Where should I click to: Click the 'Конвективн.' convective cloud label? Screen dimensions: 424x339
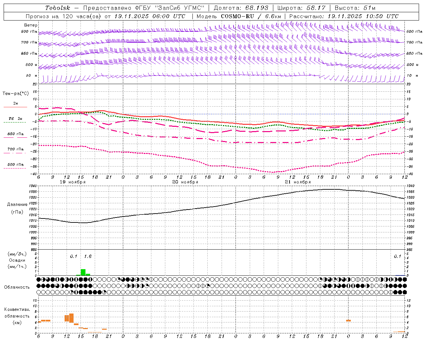[x=17, y=310]
